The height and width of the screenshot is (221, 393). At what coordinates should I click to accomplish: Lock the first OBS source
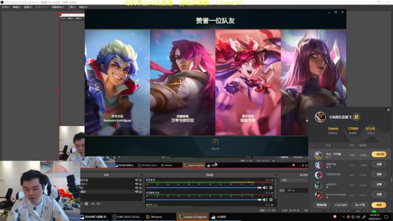(x=140, y=180)
